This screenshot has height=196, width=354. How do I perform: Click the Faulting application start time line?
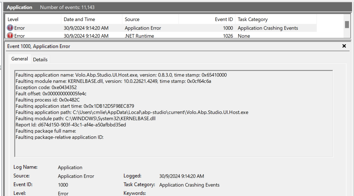tap(75, 106)
